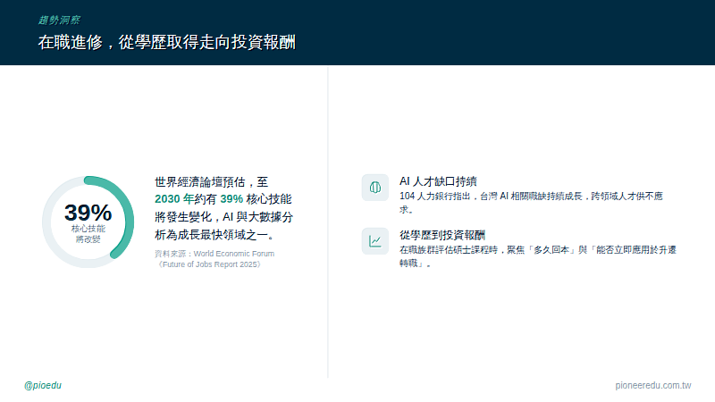Open the pioneeredu.com.tw link in the footer

(653, 385)
